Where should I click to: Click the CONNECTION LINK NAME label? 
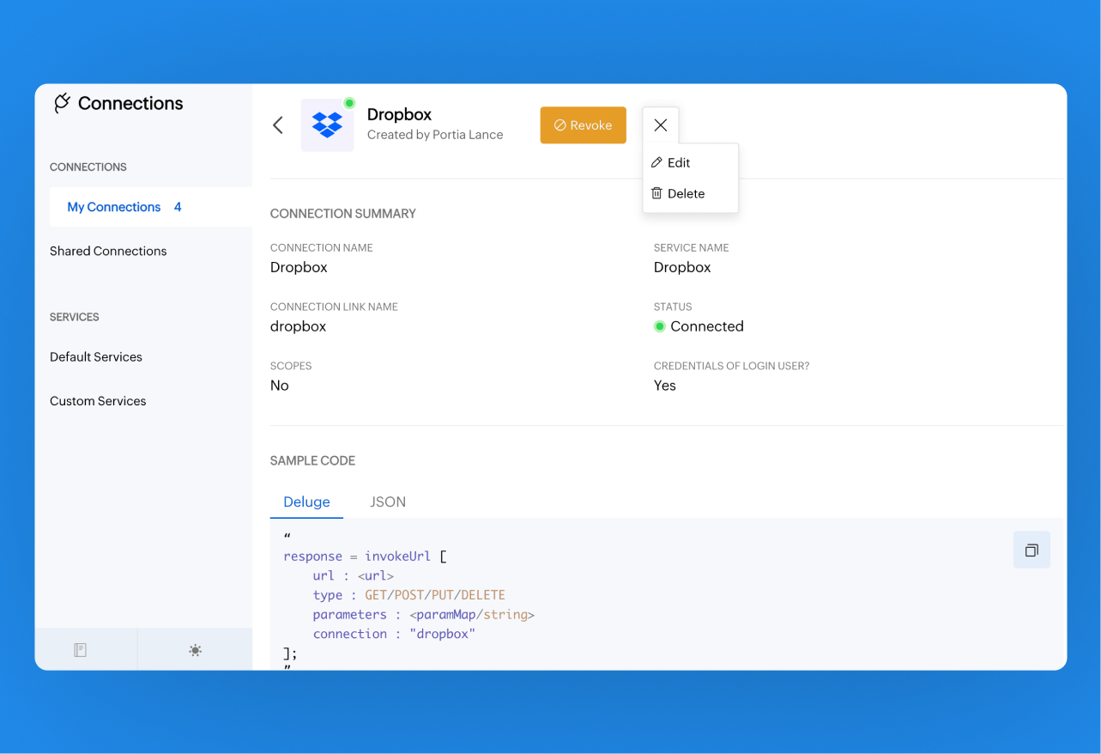point(334,307)
